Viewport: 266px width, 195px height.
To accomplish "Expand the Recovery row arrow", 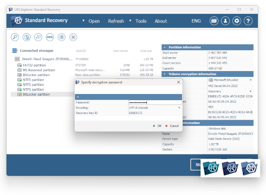I will 251,91.
